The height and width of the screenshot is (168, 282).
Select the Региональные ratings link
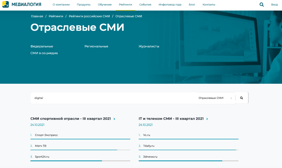pyautogui.click(x=96, y=46)
